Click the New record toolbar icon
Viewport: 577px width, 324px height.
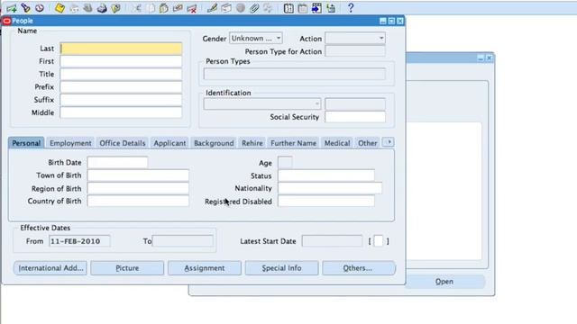click(12, 8)
